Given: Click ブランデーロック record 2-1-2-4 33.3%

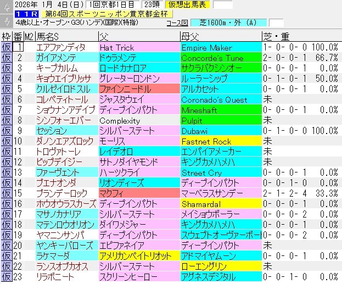Looking at the screenshot, I should 300,193.
